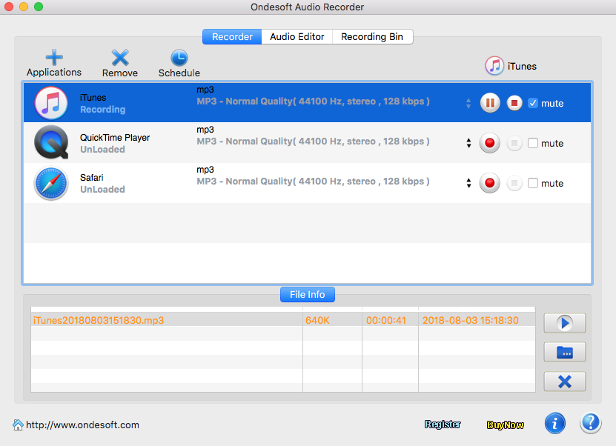616x446 pixels.
Task: Open recording folder with folder icon
Action: (564, 352)
